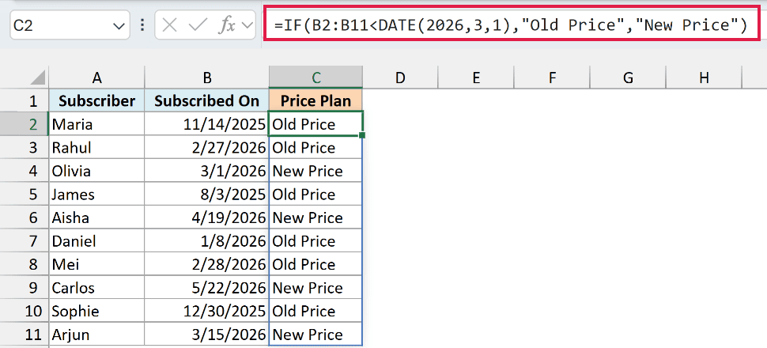Click the three-dot name box resize handle
Viewport: 767px width, 348px height.
point(142,25)
